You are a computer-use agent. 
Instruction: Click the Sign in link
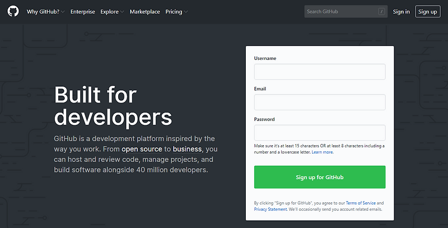coord(401,12)
